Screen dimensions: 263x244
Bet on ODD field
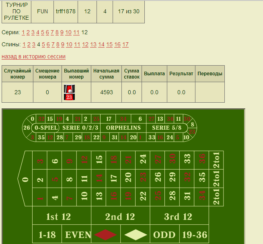tap(164, 234)
